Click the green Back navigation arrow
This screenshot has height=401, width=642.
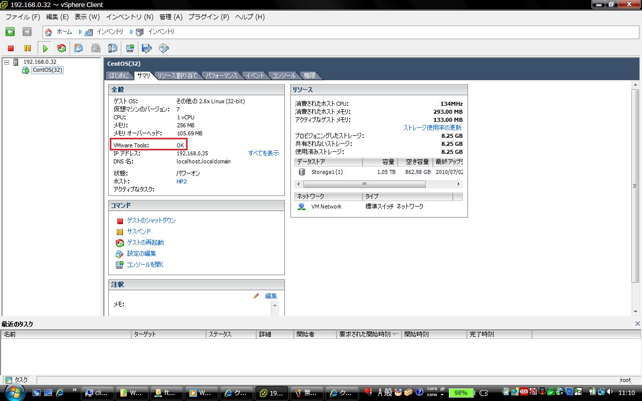click(10, 32)
